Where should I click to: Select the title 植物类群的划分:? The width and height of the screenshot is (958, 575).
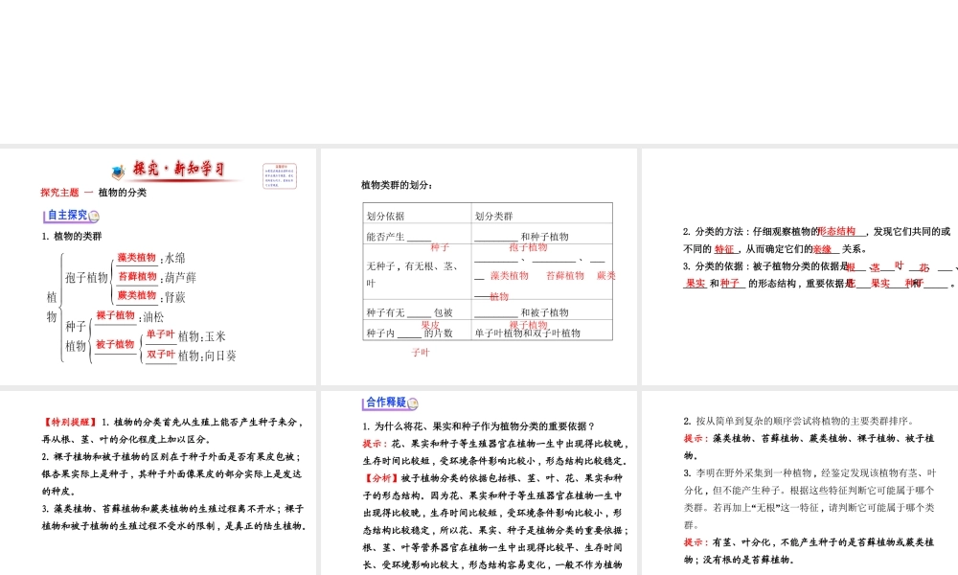click(397, 185)
